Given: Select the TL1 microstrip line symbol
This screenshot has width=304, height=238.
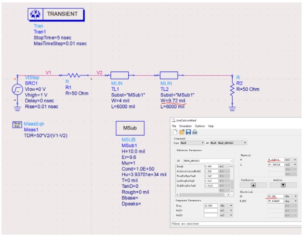Looking at the screenshot, I should click(119, 75).
